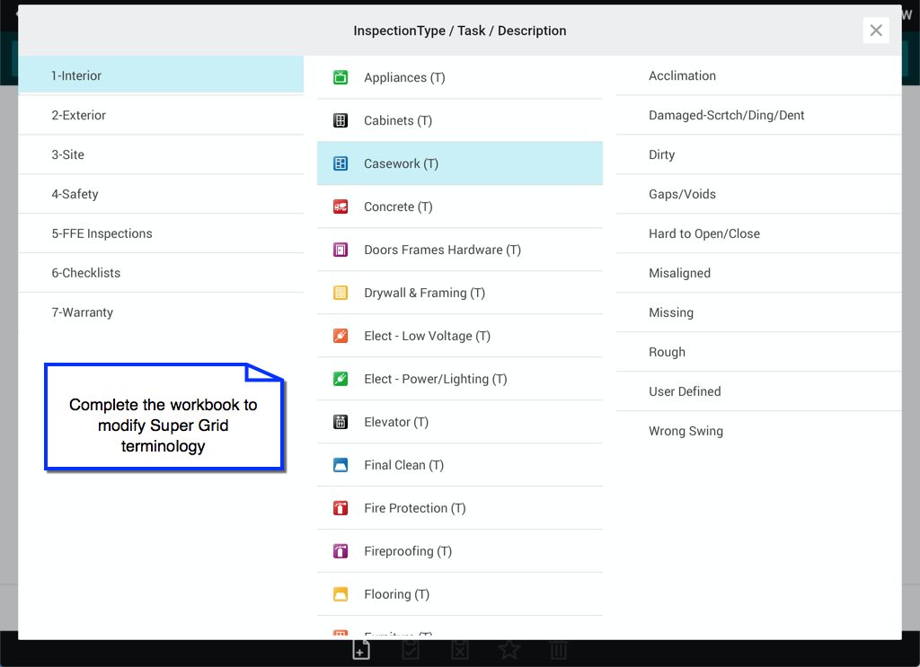Click the star favorite icon in bottom bar
Screen dimensions: 920x667
[509, 651]
